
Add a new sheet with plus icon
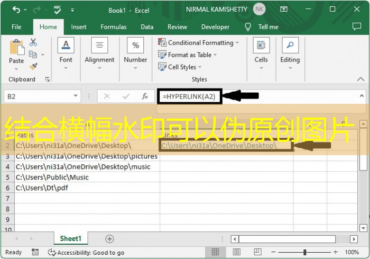click(109, 239)
